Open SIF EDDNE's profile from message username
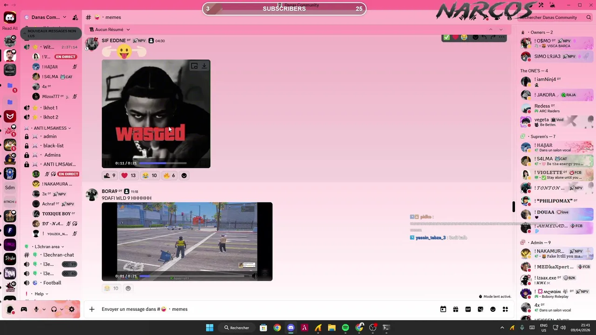Screen dimensions: 596x335 114,41
